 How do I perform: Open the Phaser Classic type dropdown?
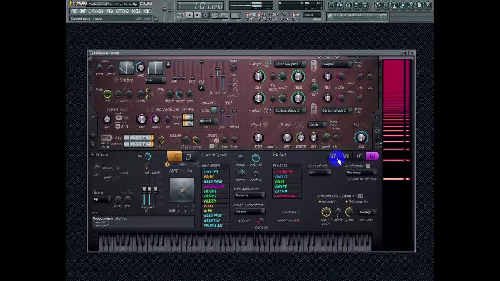click(x=317, y=125)
